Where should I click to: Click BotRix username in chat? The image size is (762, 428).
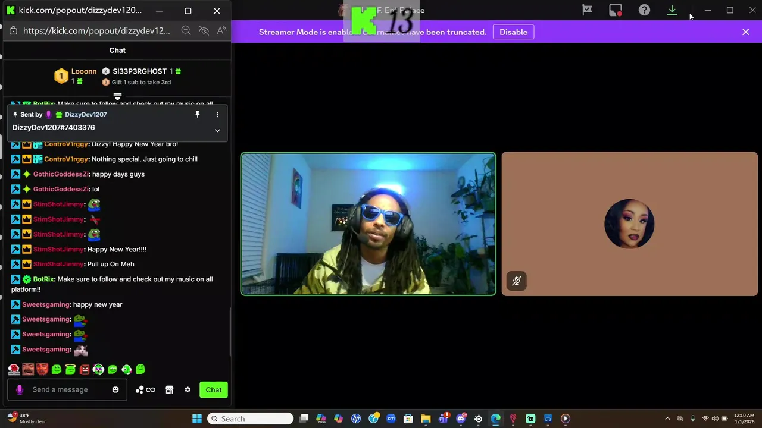44,279
